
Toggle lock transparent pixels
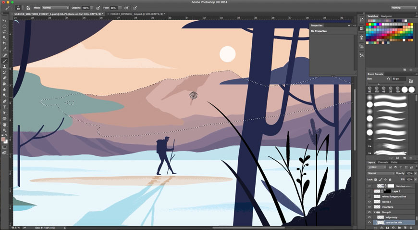[376, 179]
